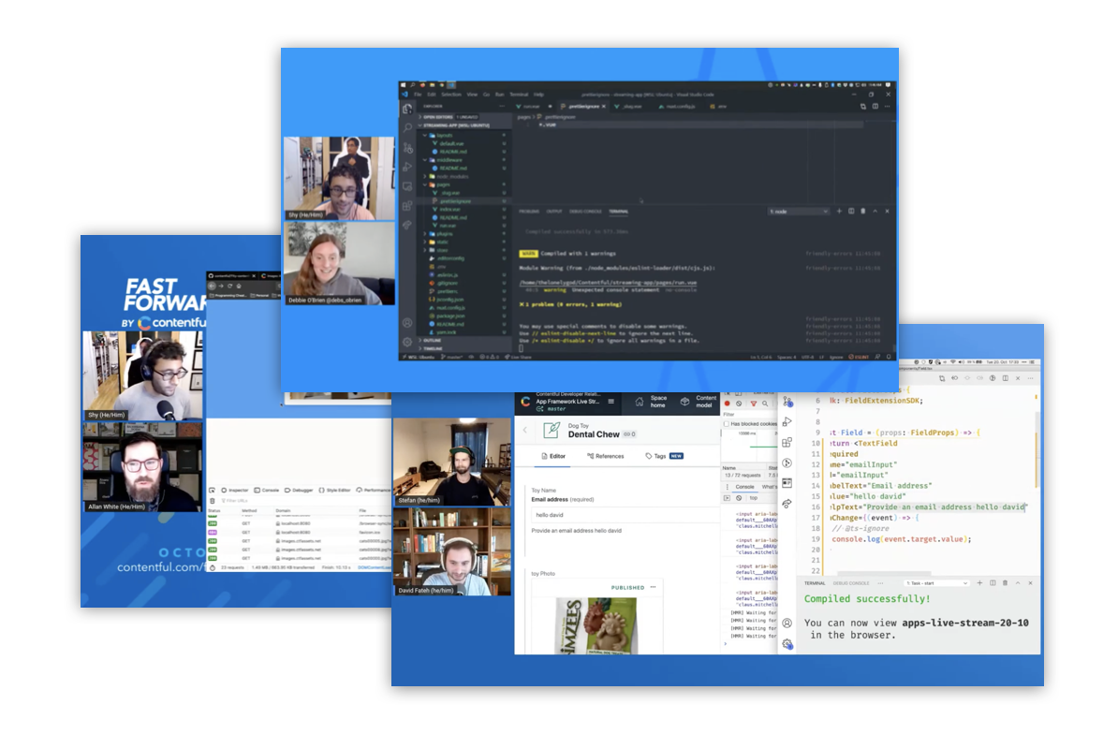Open the Terminal menu in dark VS Code menubar
This screenshot has width=1118, height=734.
(x=519, y=94)
